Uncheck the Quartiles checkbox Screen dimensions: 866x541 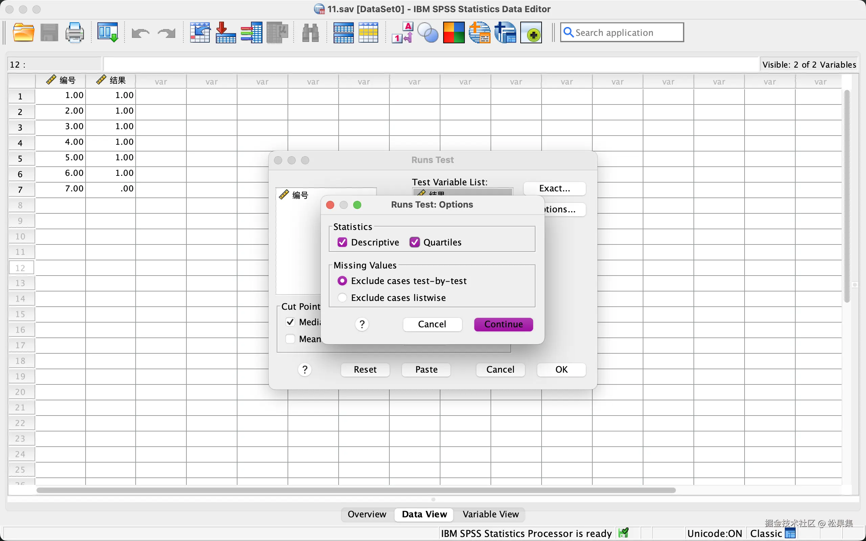pyautogui.click(x=414, y=242)
